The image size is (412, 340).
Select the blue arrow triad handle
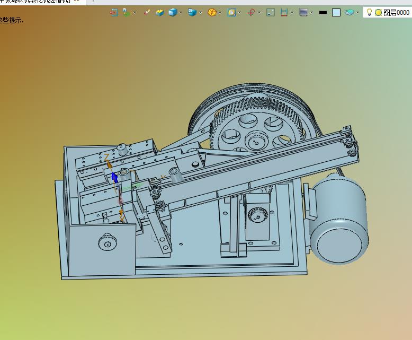point(114,177)
